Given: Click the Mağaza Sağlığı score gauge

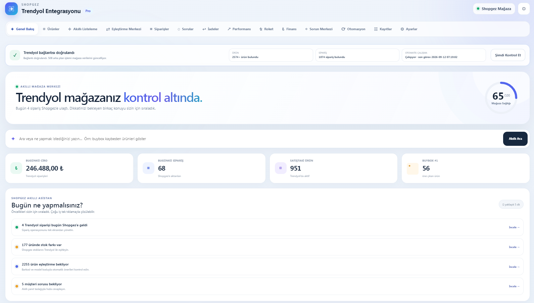Looking at the screenshot, I should [x=501, y=98].
